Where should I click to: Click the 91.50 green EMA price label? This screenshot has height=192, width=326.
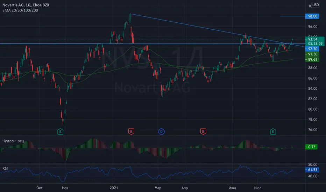click(312, 54)
